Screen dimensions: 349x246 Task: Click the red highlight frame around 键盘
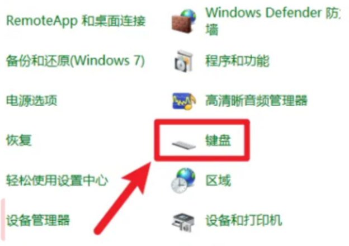tap(202, 140)
